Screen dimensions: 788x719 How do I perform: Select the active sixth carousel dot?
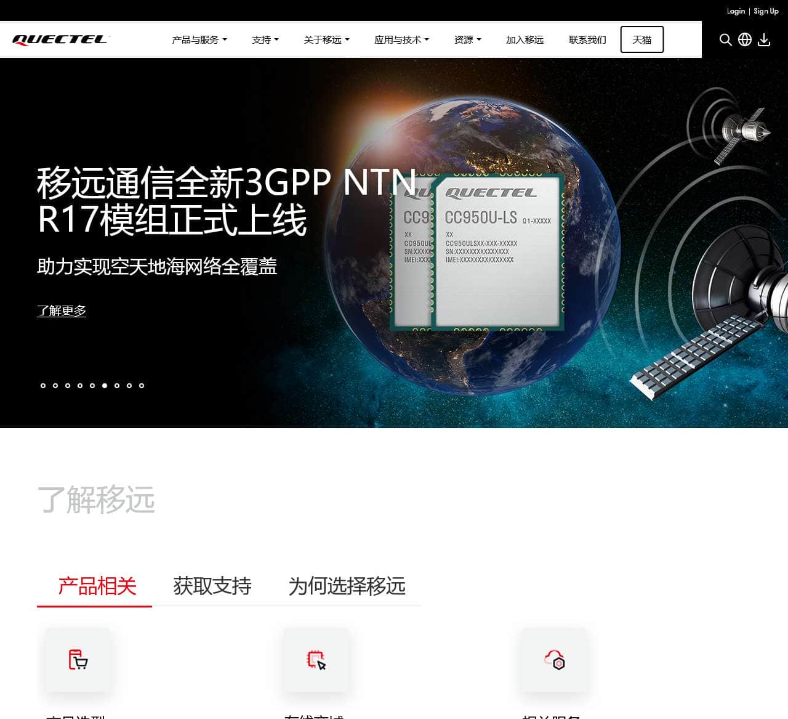[105, 386]
